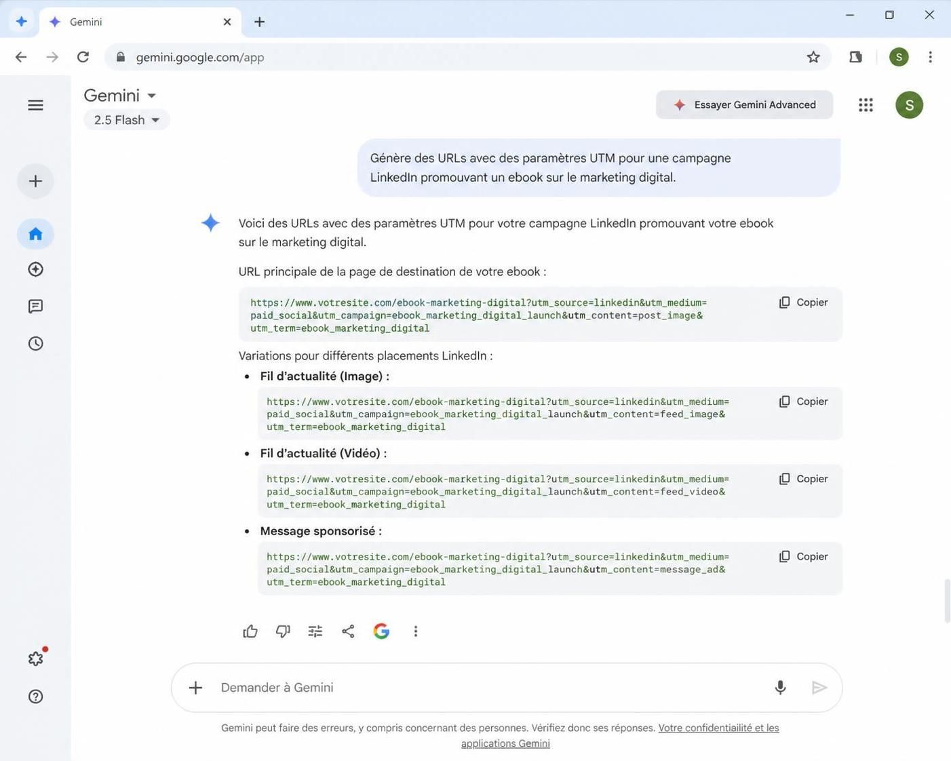Activate microphone voice input

[780, 688]
